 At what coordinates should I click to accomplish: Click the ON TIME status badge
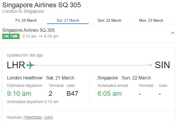click(x=11, y=36)
